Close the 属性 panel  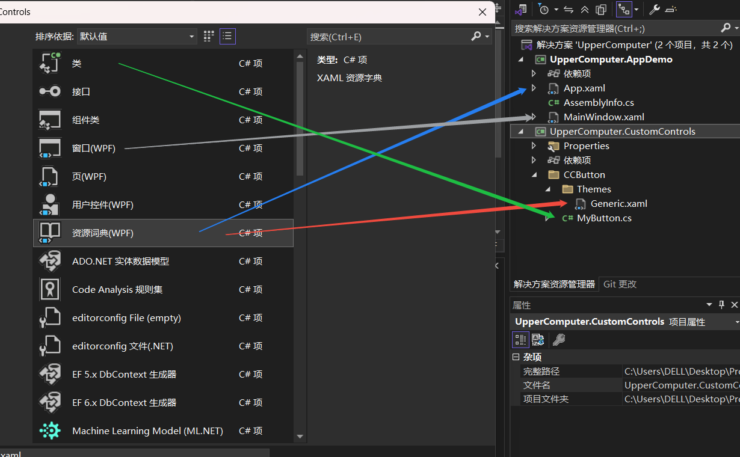(x=735, y=305)
